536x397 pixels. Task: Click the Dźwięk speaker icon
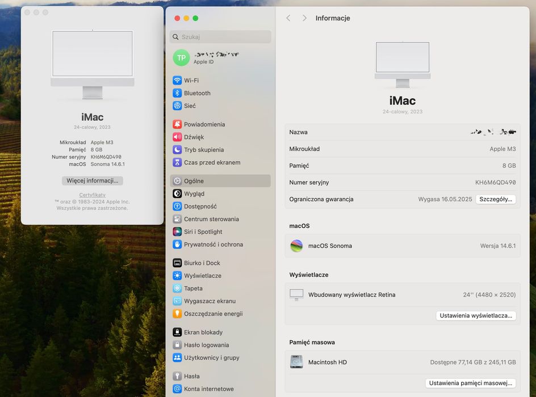(x=177, y=137)
